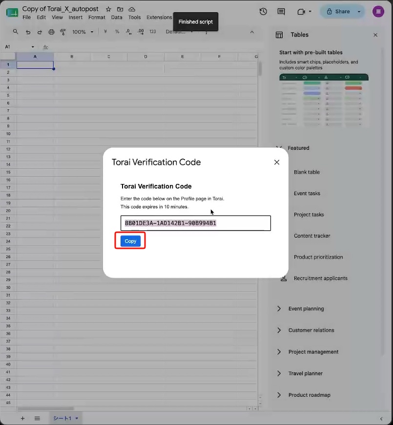Open the シート1 tab dropdown arrow
This screenshot has width=393, height=425.
77,419
